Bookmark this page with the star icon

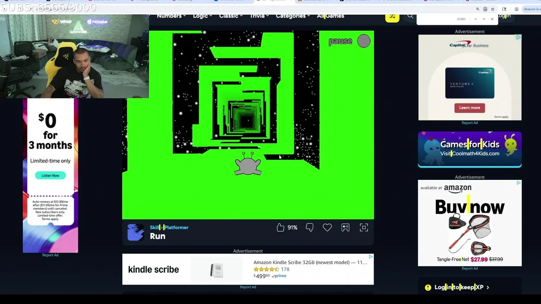492,9
